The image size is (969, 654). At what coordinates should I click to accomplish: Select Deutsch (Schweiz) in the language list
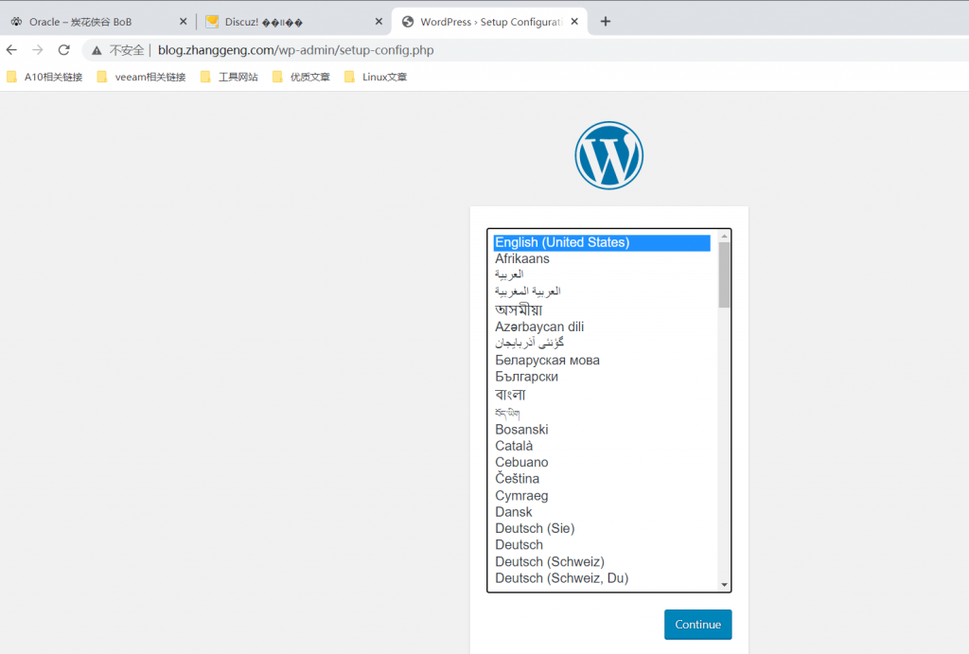pyautogui.click(x=602, y=562)
